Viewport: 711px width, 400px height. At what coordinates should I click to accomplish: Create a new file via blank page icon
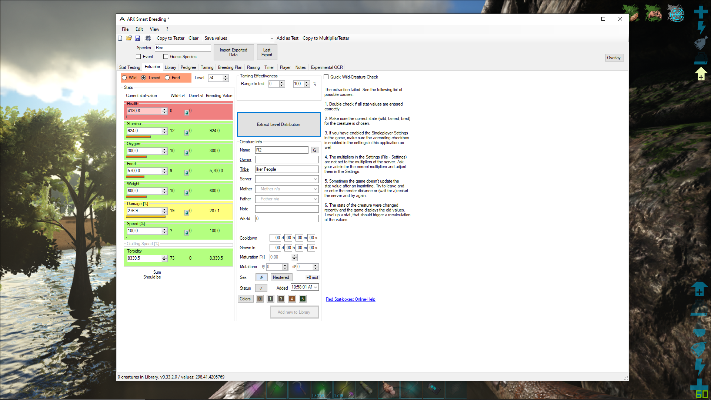pyautogui.click(x=120, y=38)
